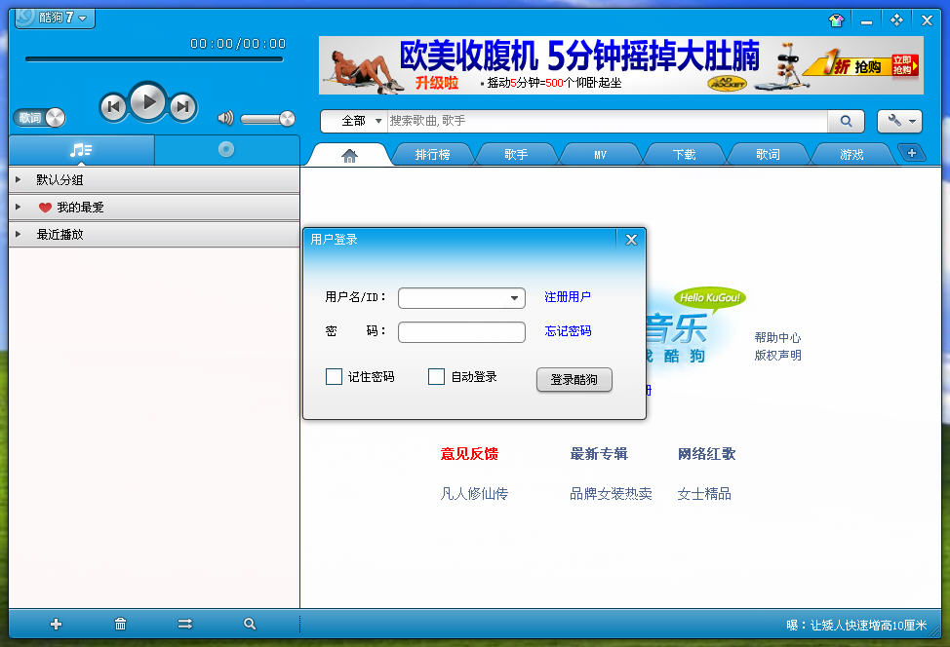Open the 全部 search category dropdown
Viewport: 950px width, 647px height.
point(361,121)
